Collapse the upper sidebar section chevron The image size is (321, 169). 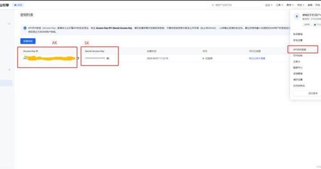(x=9, y=24)
